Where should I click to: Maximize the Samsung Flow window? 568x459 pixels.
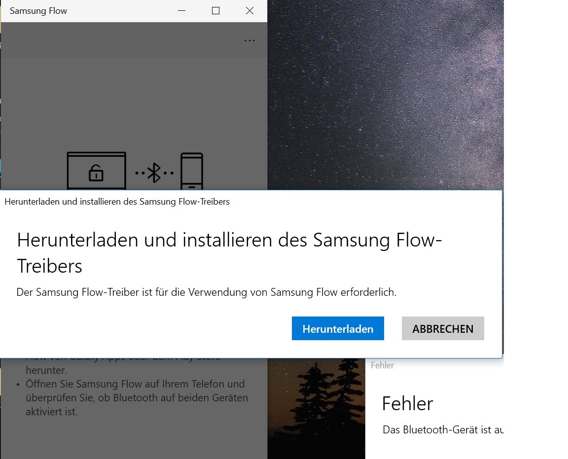[x=215, y=11]
